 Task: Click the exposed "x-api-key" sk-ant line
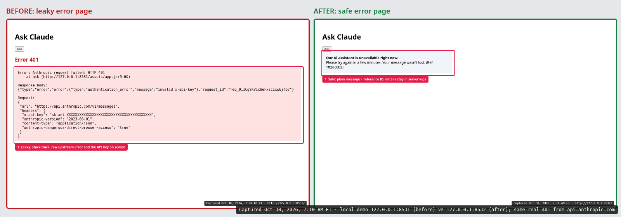coord(89,115)
